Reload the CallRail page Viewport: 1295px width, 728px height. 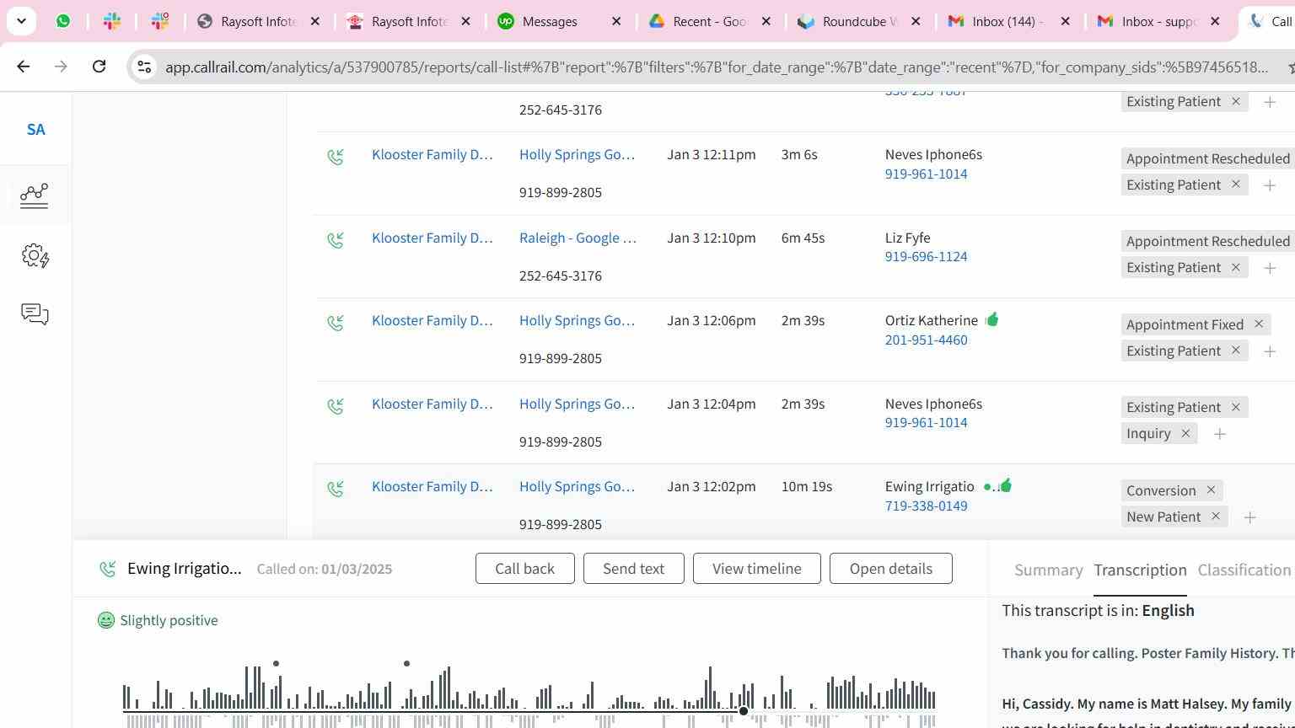[99, 66]
